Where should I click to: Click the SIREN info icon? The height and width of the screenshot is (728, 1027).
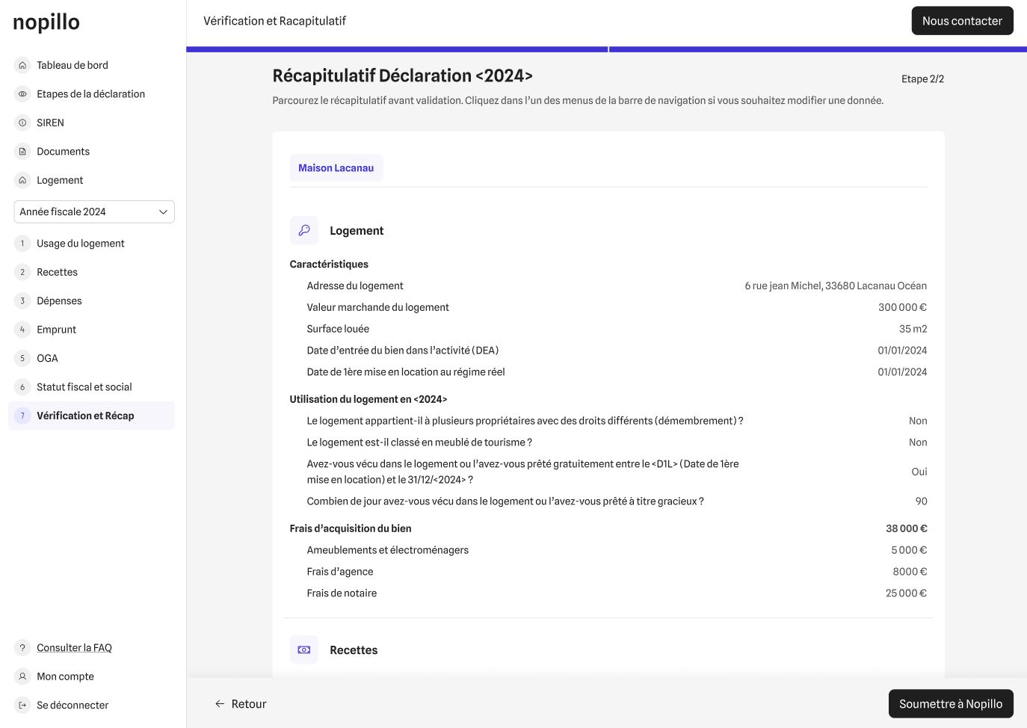(22, 123)
